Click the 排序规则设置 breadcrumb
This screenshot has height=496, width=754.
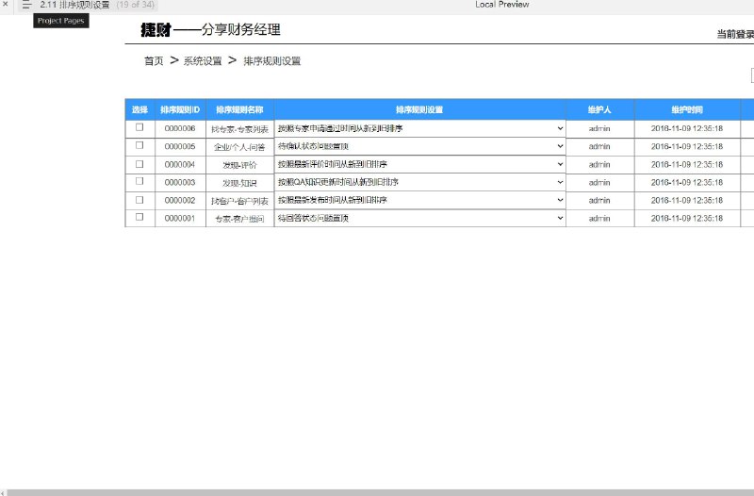272,61
